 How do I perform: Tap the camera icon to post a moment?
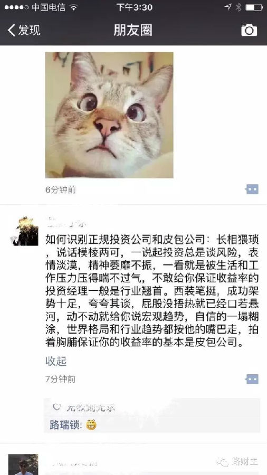pos(249,30)
